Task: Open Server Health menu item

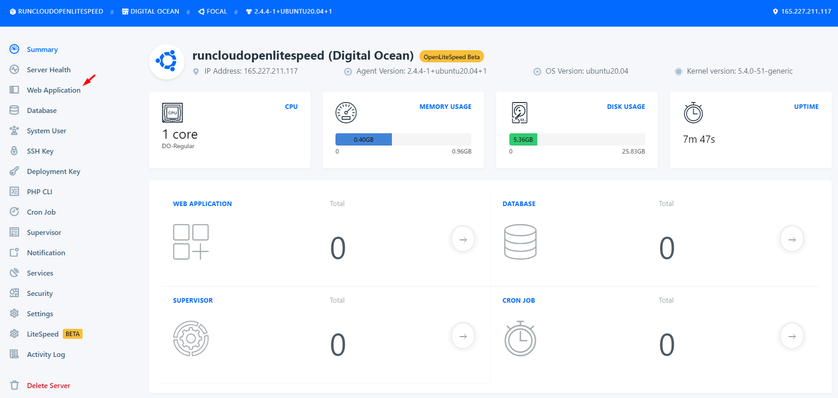Action: 49,70
